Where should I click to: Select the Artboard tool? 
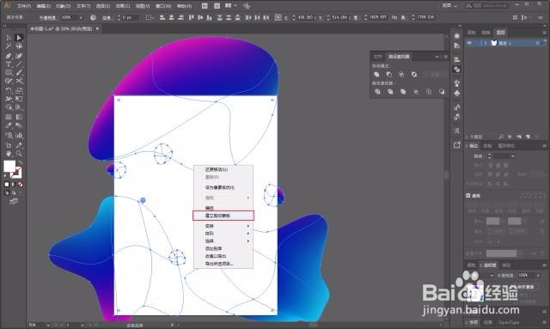(x=9, y=145)
